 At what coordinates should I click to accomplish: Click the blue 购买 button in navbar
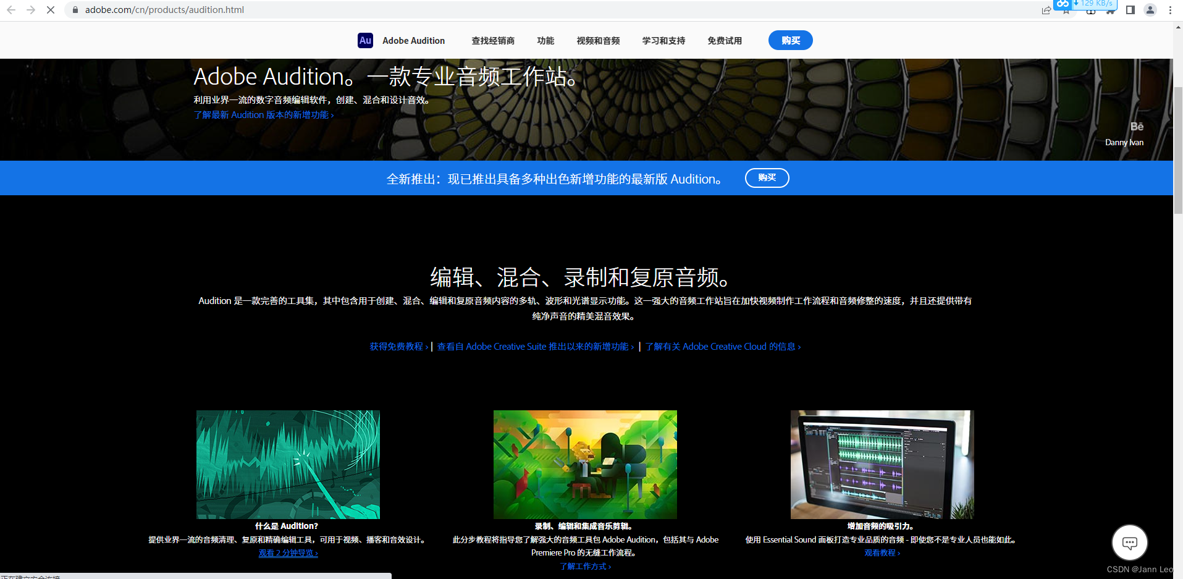coord(790,40)
